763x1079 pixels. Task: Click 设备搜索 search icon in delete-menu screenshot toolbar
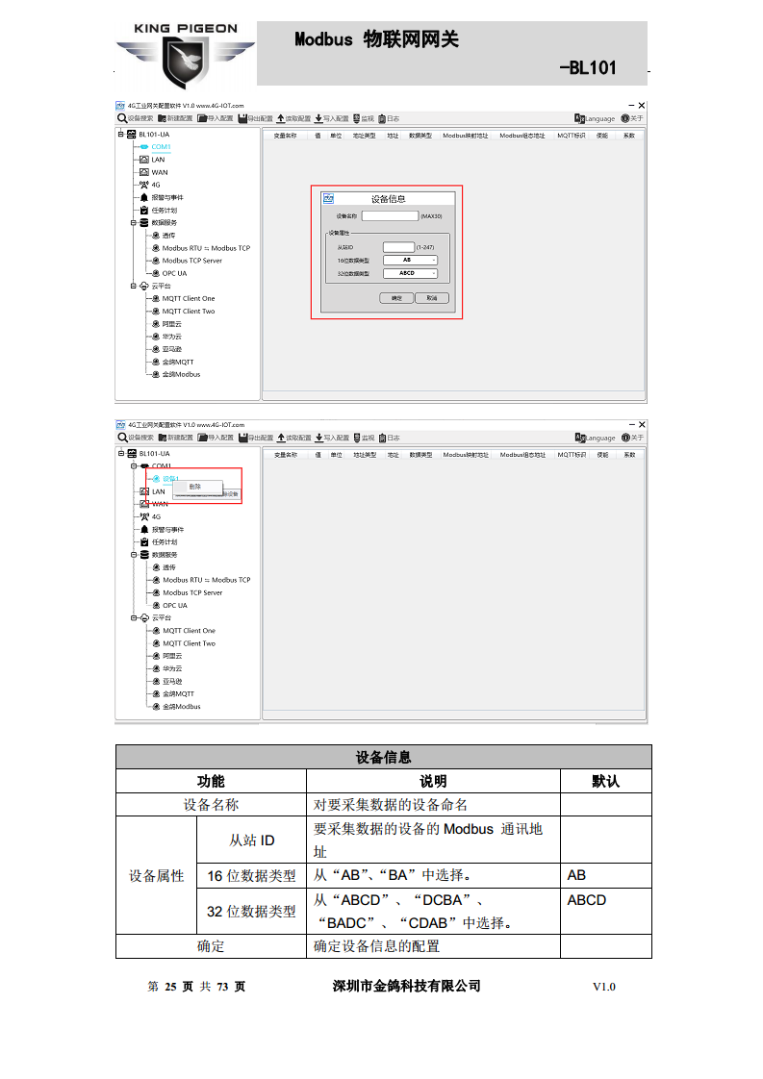[122, 438]
